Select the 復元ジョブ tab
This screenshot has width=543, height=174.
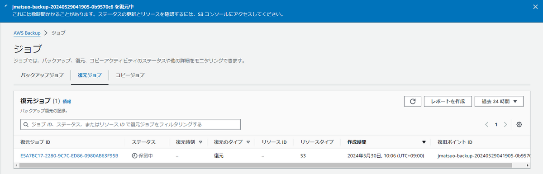(x=90, y=75)
